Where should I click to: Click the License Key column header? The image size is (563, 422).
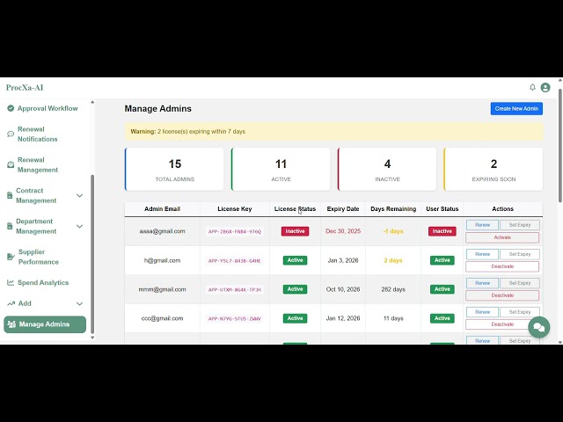(x=235, y=209)
